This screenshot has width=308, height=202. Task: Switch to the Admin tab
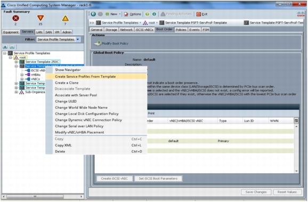tap(67, 32)
